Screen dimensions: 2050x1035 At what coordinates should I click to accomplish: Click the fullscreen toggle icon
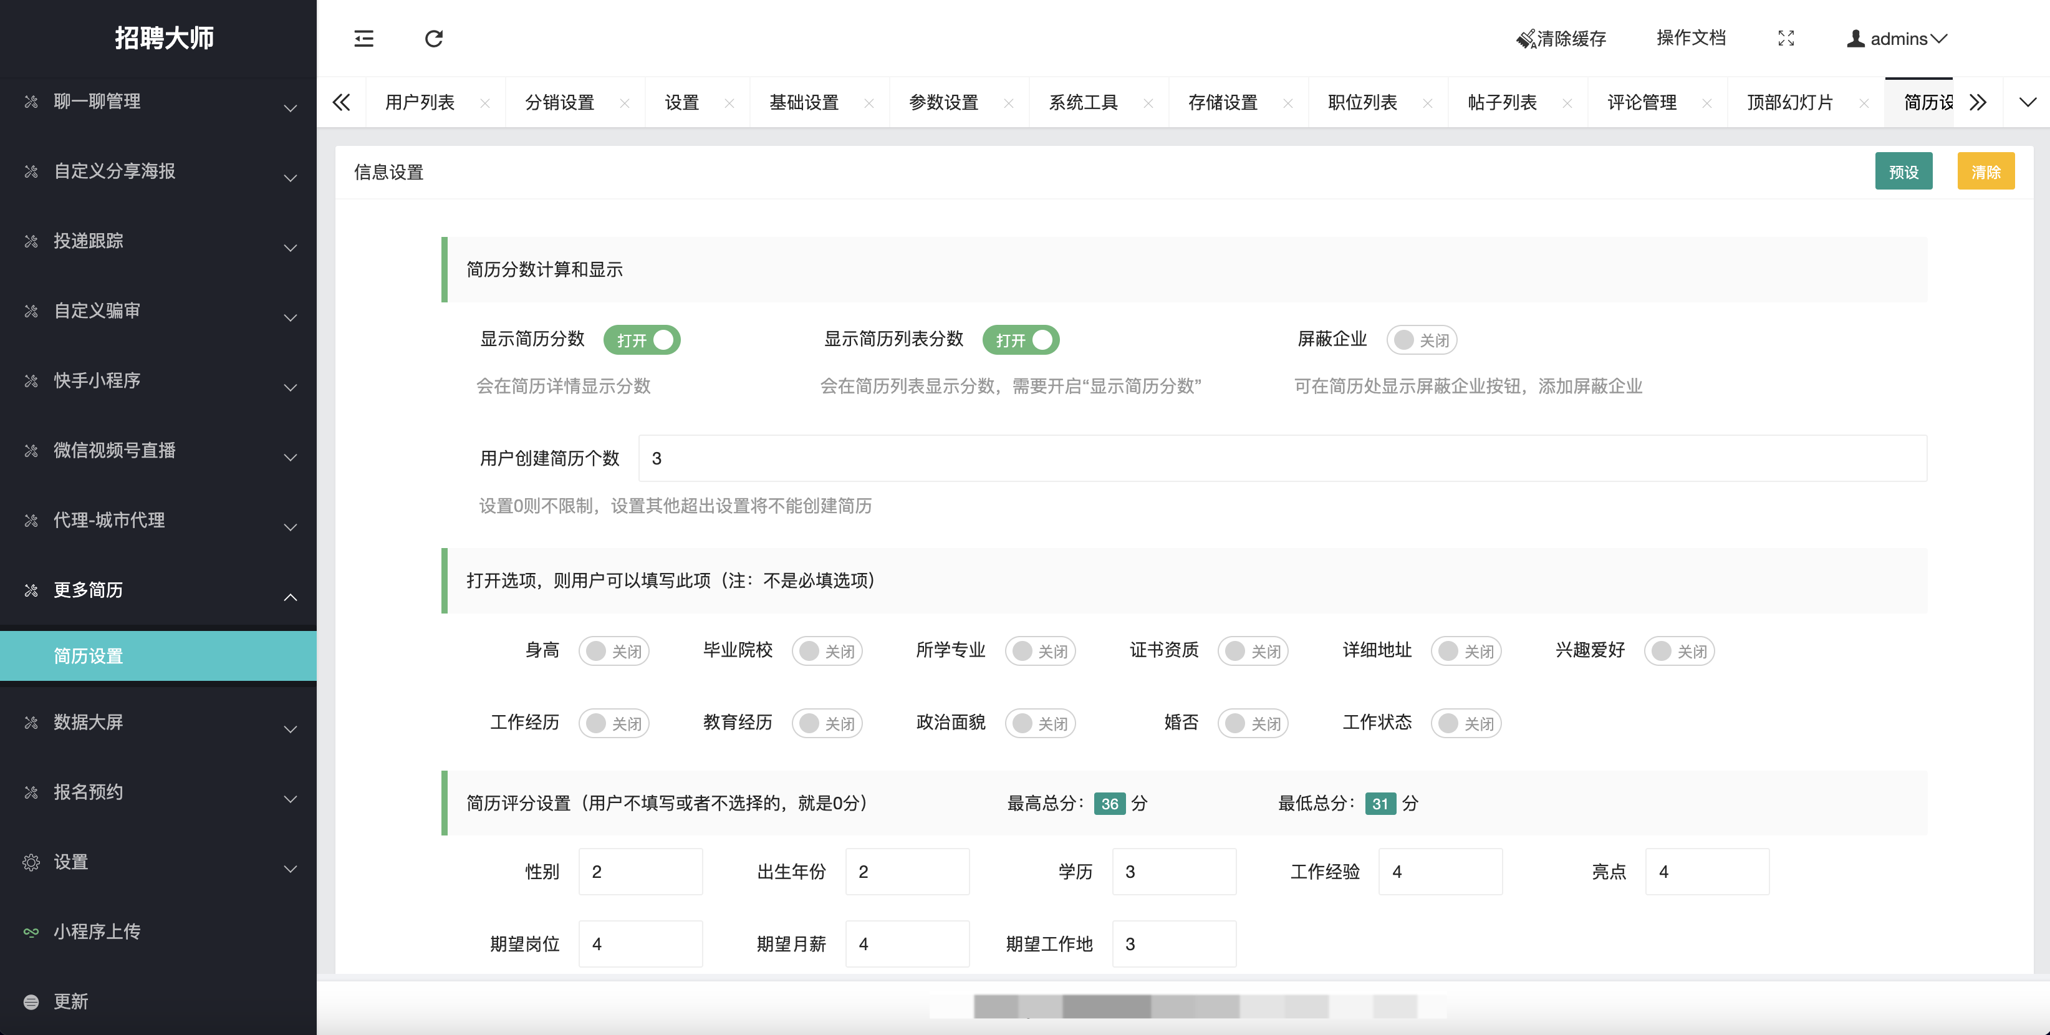point(1786,38)
